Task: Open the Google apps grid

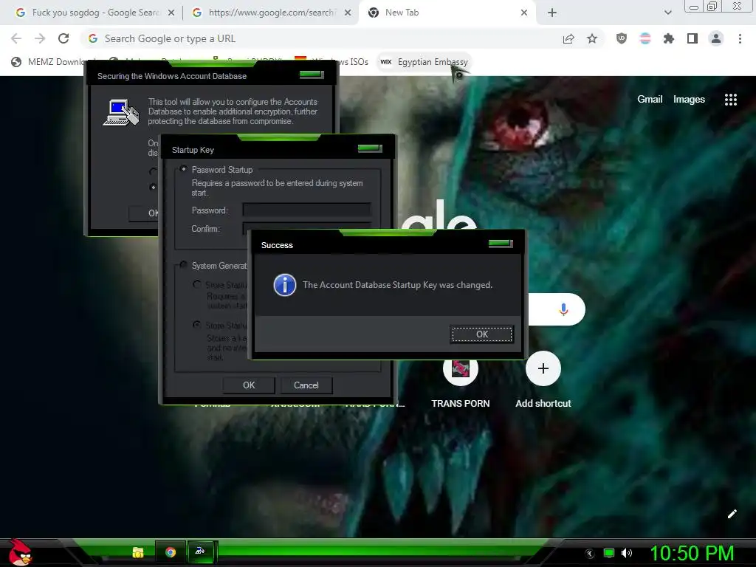Action: (x=731, y=100)
